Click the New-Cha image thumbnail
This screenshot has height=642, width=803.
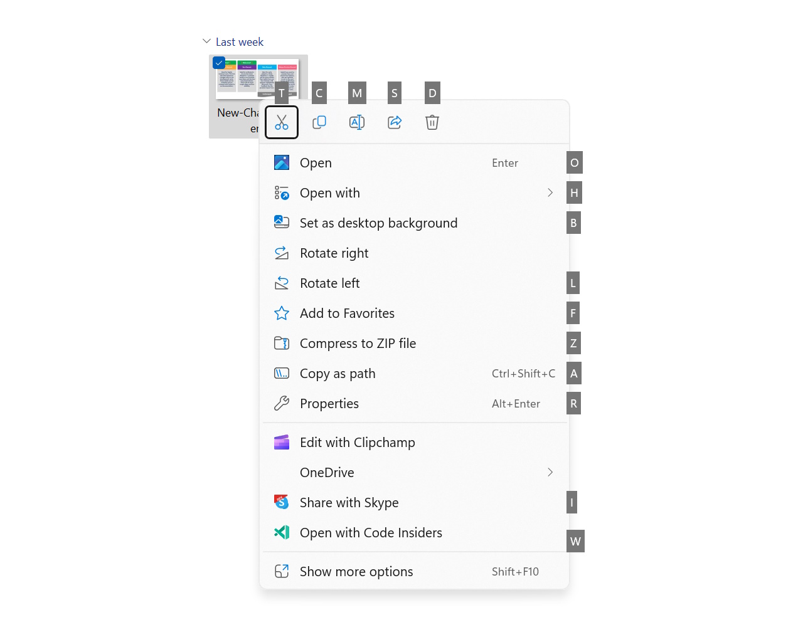pyautogui.click(x=258, y=77)
